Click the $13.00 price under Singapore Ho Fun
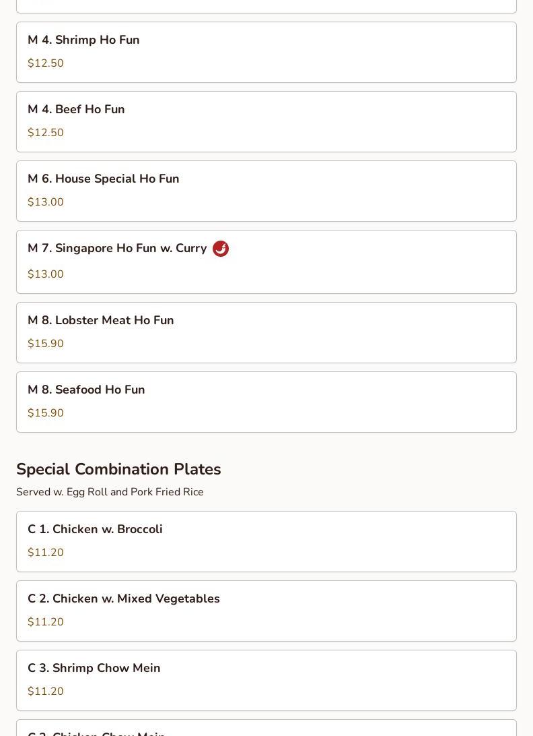The width and height of the screenshot is (533, 736). pos(46,274)
